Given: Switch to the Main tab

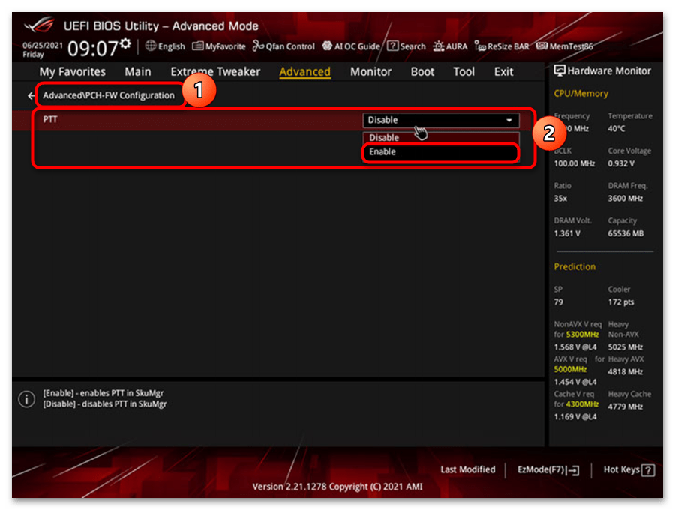Looking at the screenshot, I should pos(138,71).
